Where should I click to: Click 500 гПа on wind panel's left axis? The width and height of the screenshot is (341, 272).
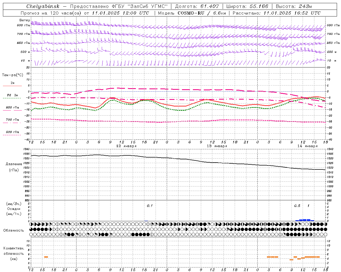(23, 25)
